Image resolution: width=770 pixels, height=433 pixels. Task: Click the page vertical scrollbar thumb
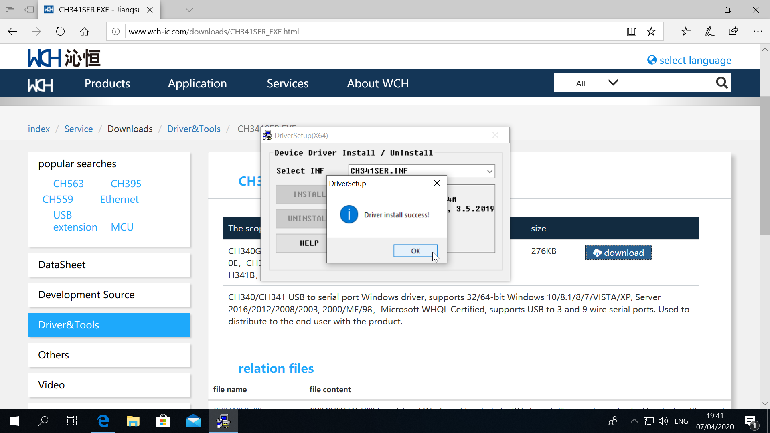point(764,166)
